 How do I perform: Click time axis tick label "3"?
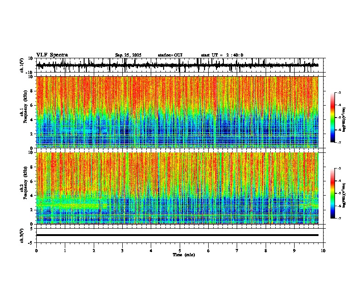coord(122,251)
